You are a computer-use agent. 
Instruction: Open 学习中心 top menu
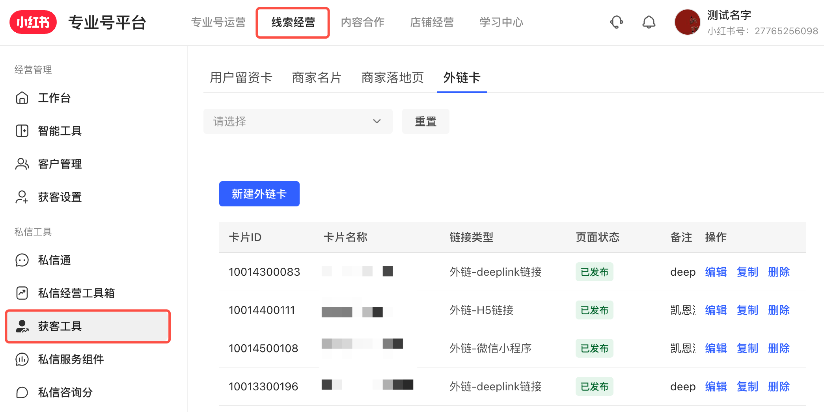click(501, 22)
